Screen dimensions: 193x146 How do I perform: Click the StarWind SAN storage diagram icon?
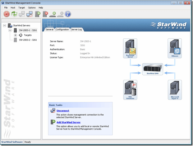pos(152,69)
